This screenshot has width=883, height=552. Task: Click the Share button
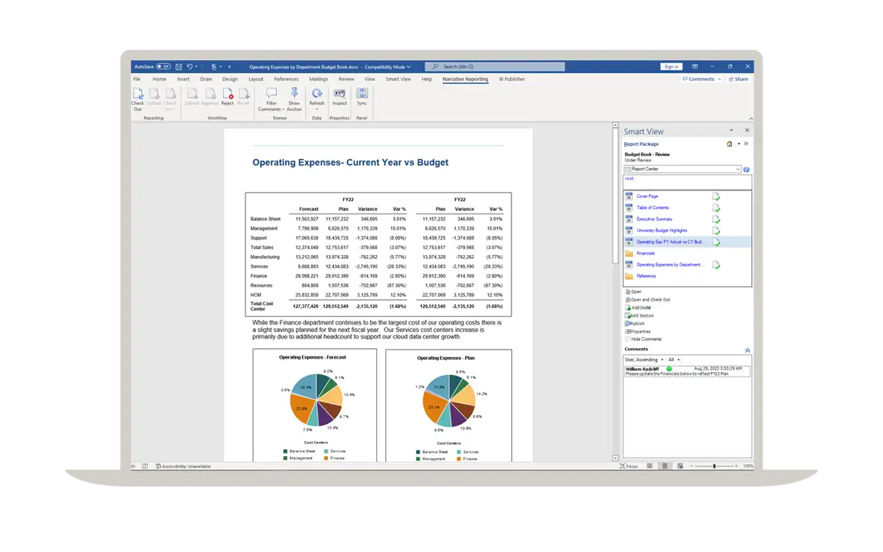(x=739, y=79)
